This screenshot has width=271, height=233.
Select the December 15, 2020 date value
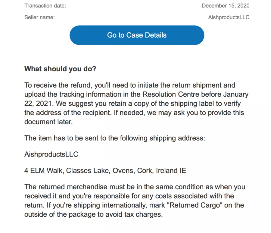(226, 6)
